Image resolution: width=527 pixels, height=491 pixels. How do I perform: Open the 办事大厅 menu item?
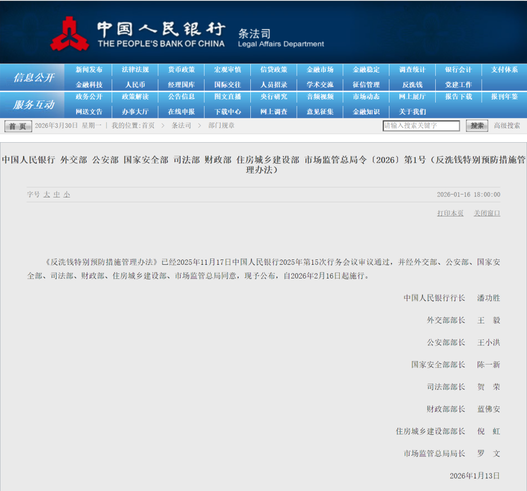pyautogui.click(x=135, y=112)
